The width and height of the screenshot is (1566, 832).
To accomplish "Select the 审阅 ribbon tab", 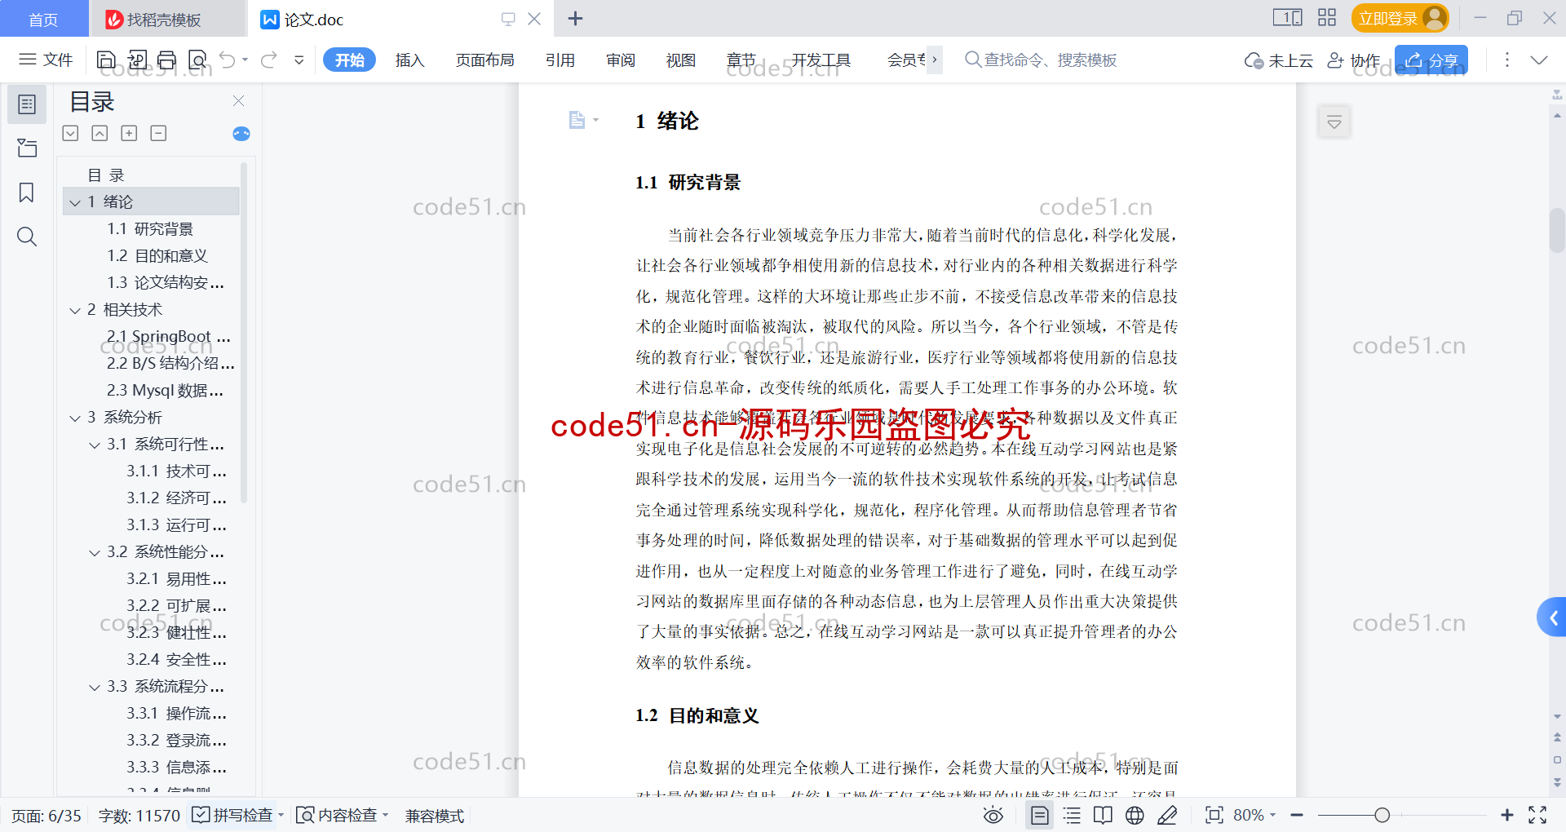I will (621, 60).
